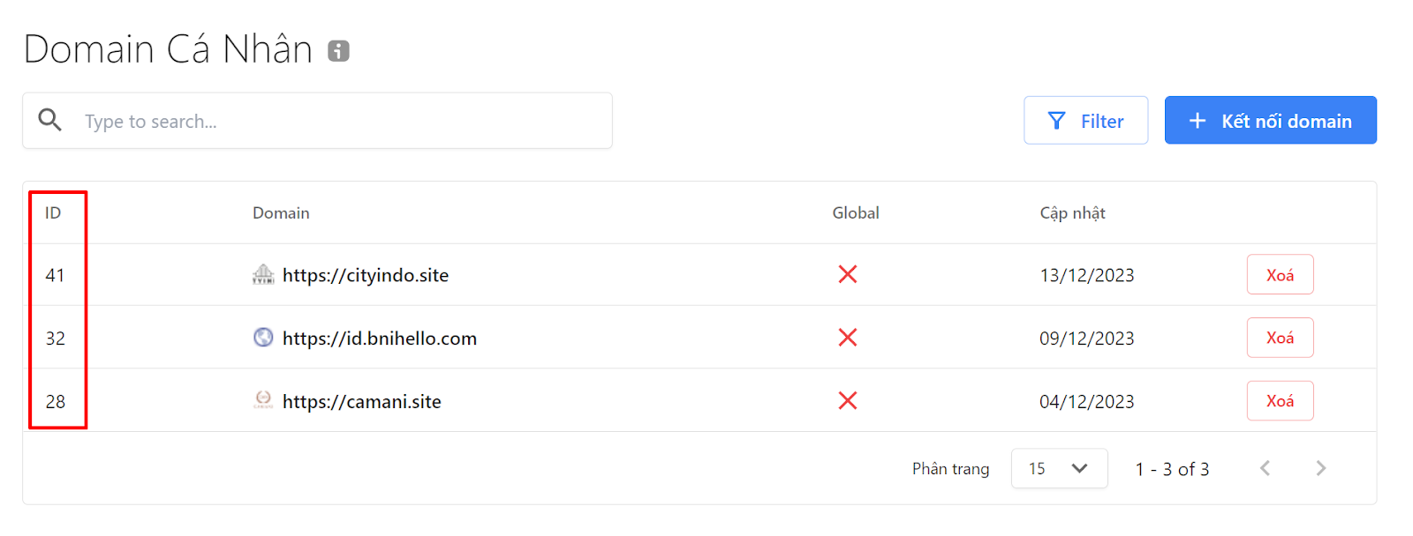Click the magnifier search icon
Image resolution: width=1413 pixels, height=536 pixels.
50,120
